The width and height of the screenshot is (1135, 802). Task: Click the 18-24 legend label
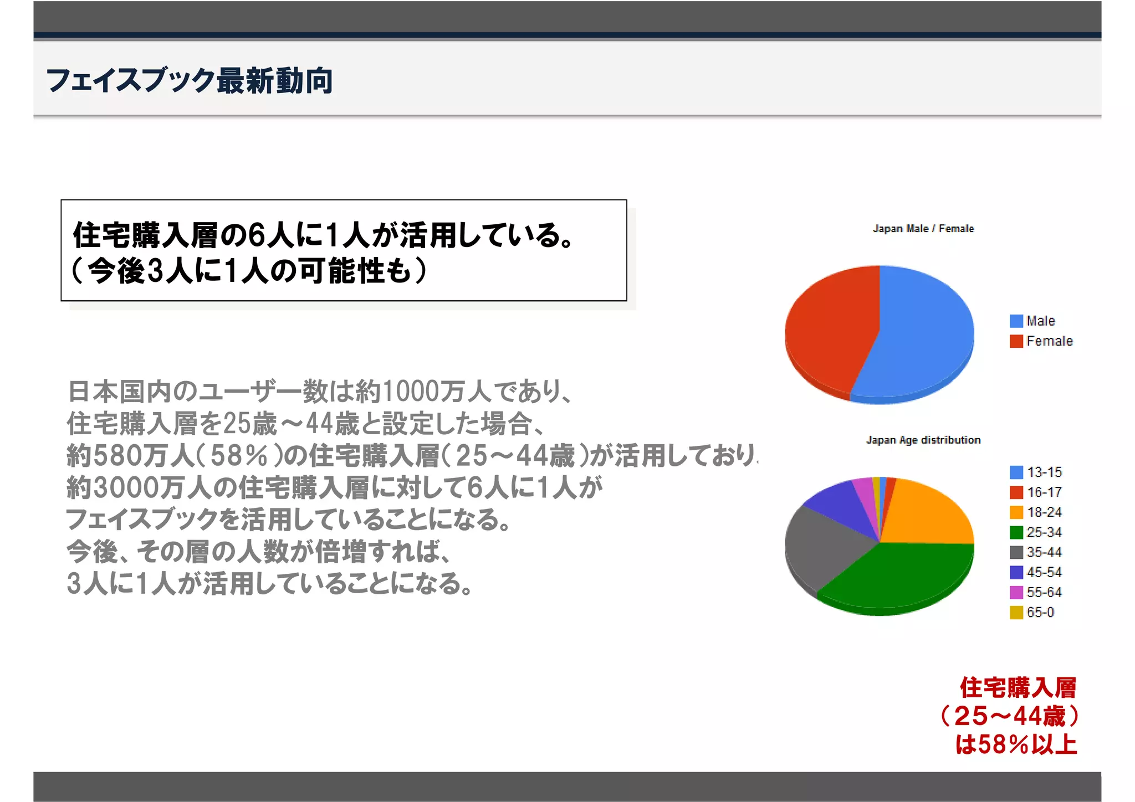click(1044, 512)
